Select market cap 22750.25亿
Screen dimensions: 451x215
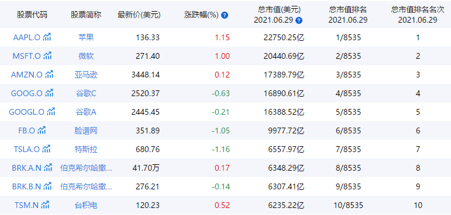click(x=284, y=37)
